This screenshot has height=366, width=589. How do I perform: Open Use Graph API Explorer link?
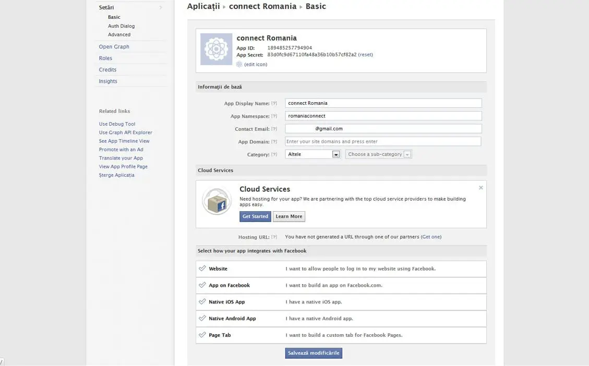125,132
